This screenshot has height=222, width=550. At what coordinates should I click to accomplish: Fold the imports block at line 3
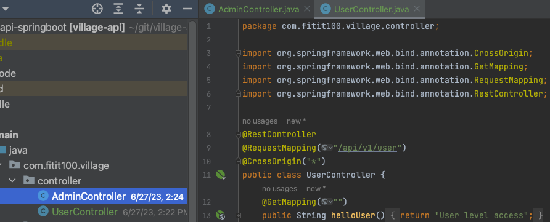pyautogui.click(x=238, y=53)
